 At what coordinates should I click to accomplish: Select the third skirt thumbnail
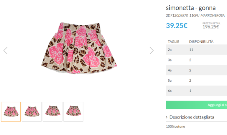[x=52, y=112]
